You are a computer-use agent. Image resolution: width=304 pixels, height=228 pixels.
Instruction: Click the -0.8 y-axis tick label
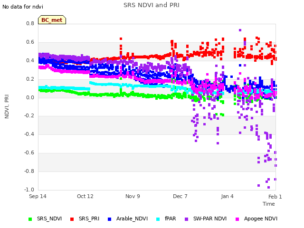pyautogui.click(x=29, y=171)
